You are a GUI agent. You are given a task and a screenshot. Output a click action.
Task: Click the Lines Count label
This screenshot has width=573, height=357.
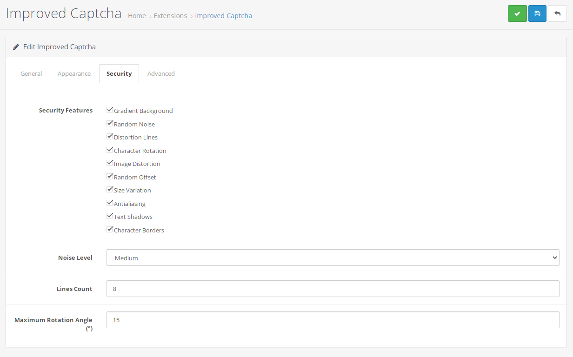74,289
